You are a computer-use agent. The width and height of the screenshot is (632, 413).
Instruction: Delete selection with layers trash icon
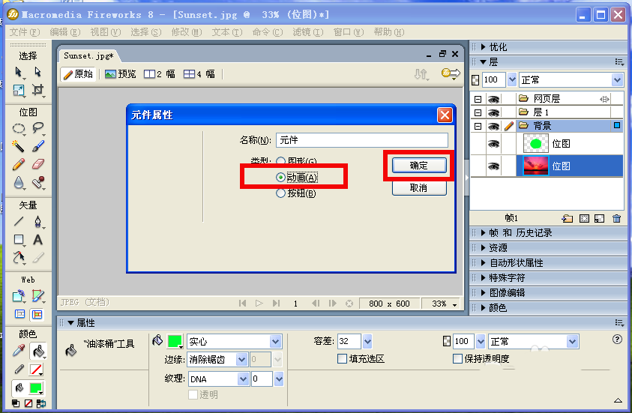(x=616, y=218)
